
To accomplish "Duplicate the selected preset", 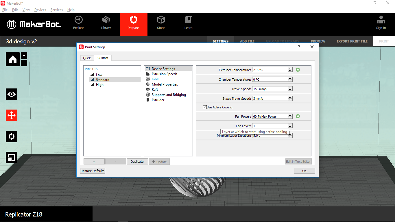I will tap(137, 162).
